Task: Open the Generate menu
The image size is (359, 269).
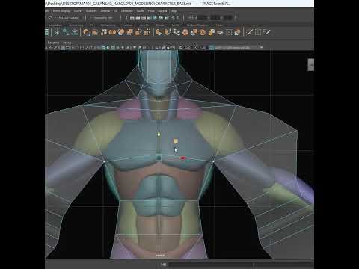Action: (x=127, y=11)
